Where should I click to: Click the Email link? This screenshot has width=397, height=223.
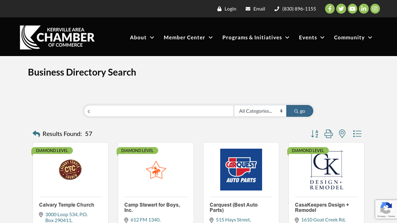[x=259, y=9]
